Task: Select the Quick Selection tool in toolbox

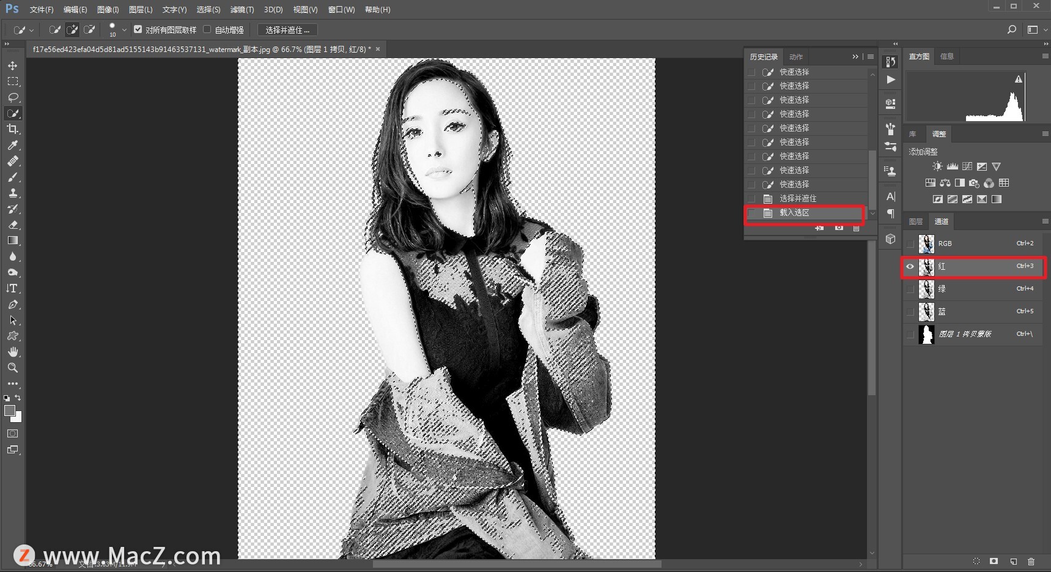Action: pyautogui.click(x=12, y=113)
